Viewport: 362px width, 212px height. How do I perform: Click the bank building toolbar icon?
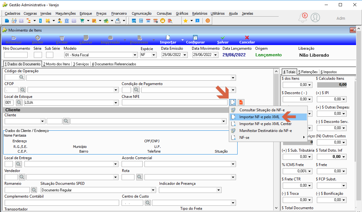pyautogui.click(x=67, y=21)
